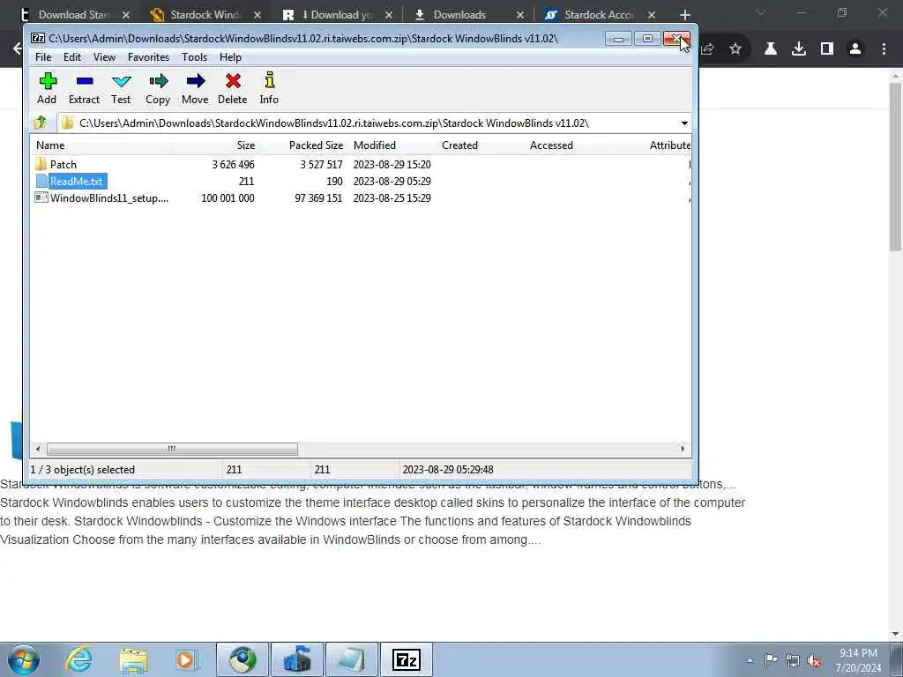Viewport: 903px width, 677px height.
Task: Click the browser labs flask icon
Action: 771,49
